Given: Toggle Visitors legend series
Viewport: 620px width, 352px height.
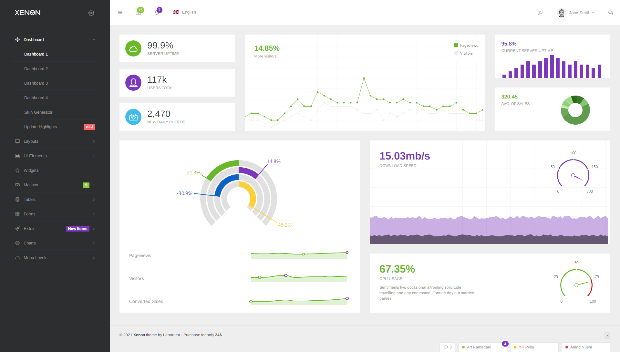Looking at the screenshot, I should pyautogui.click(x=463, y=53).
